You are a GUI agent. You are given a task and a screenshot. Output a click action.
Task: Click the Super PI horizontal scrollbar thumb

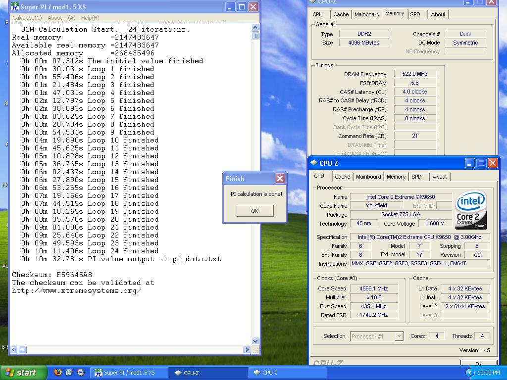22,350
